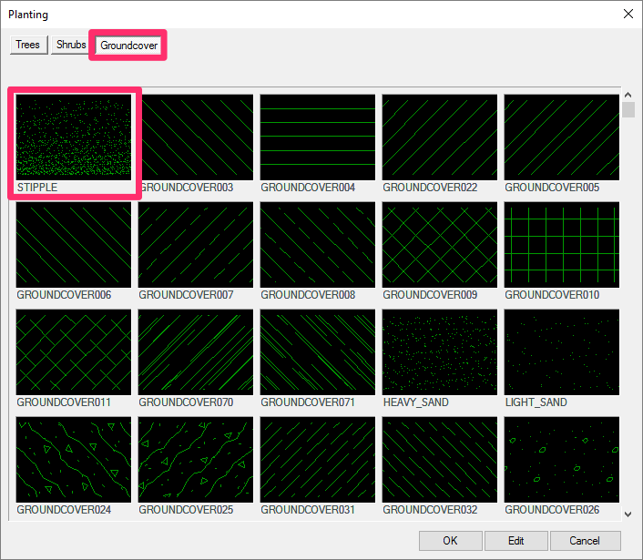Click the GROUNDCOVER006 label text

pyautogui.click(x=64, y=295)
